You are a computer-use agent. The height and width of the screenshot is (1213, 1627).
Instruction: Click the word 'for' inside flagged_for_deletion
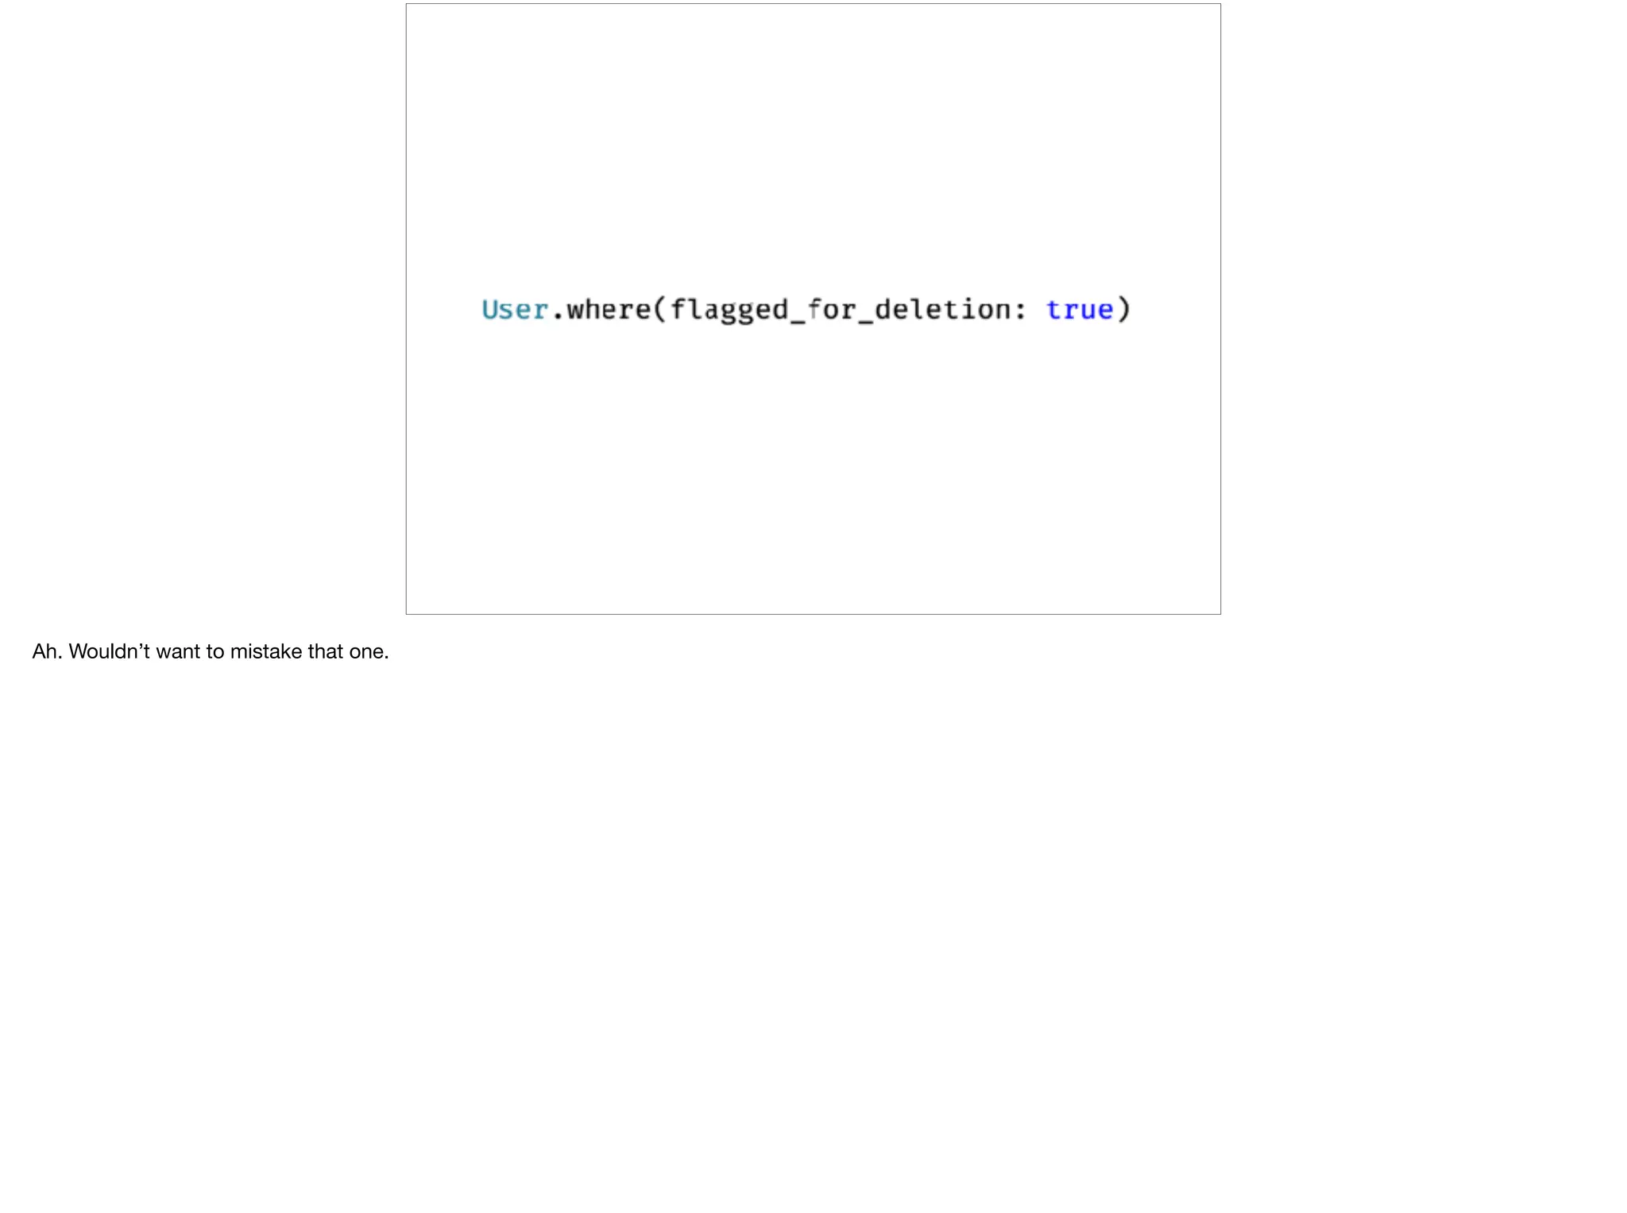click(831, 308)
